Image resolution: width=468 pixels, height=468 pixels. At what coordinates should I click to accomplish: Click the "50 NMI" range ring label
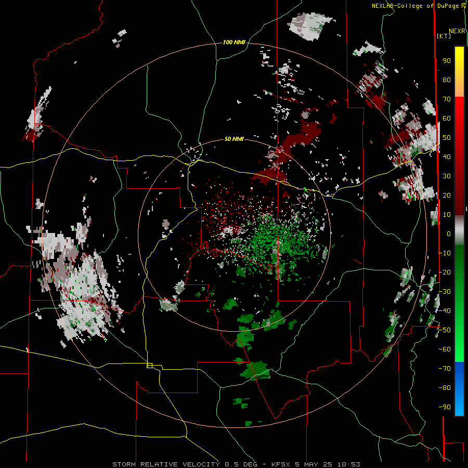pyautogui.click(x=234, y=139)
